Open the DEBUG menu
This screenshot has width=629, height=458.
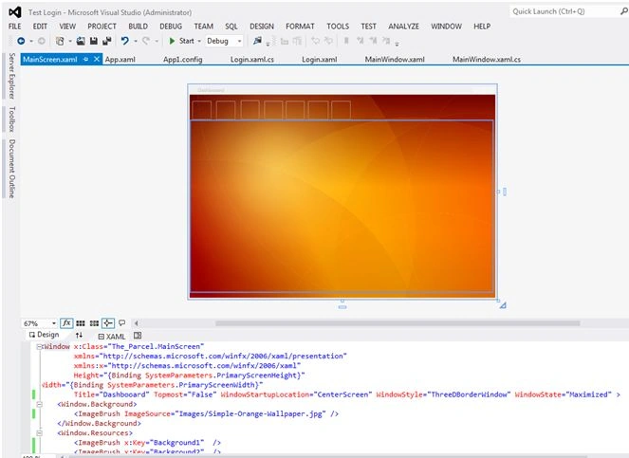(x=171, y=27)
